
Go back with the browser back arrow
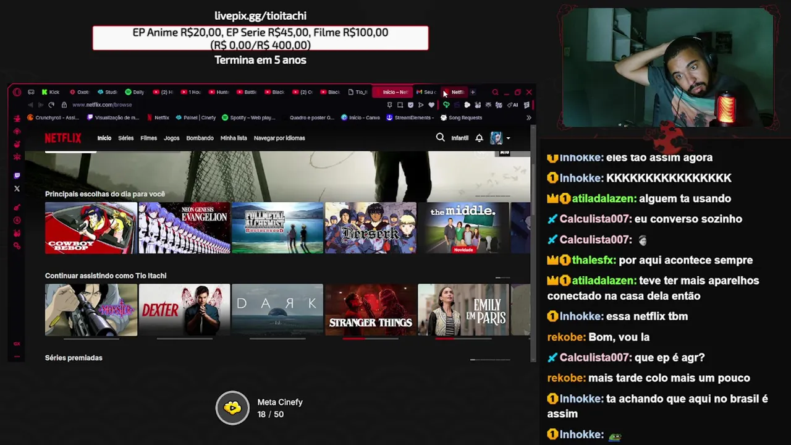point(30,105)
